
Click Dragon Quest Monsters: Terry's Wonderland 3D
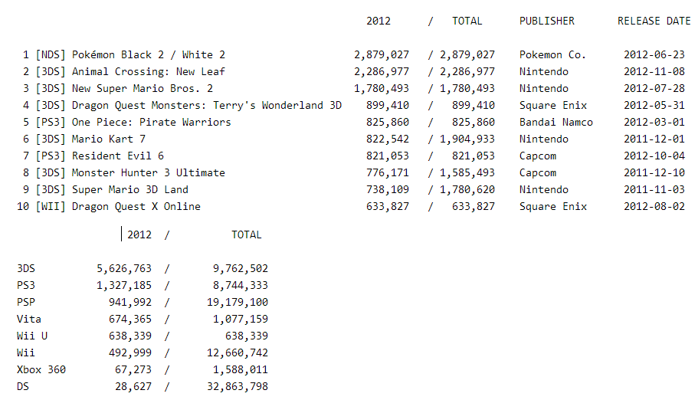click(x=207, y=106)
